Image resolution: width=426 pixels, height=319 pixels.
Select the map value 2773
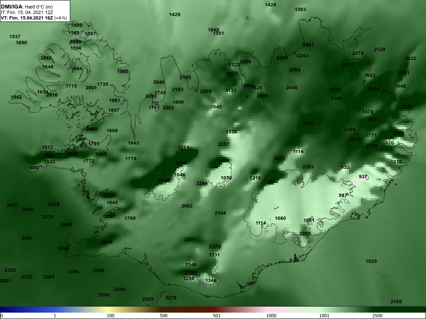pyautogui.click(x=406, y=107)
